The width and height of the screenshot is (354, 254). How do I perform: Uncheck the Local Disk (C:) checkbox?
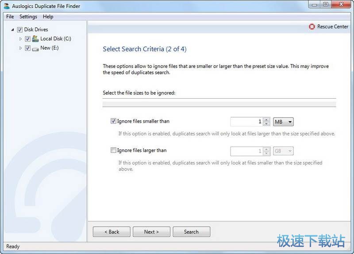[x=27, y=39]
